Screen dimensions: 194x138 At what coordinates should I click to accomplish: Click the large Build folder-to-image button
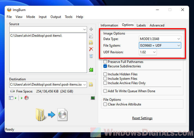click(52, 115)
